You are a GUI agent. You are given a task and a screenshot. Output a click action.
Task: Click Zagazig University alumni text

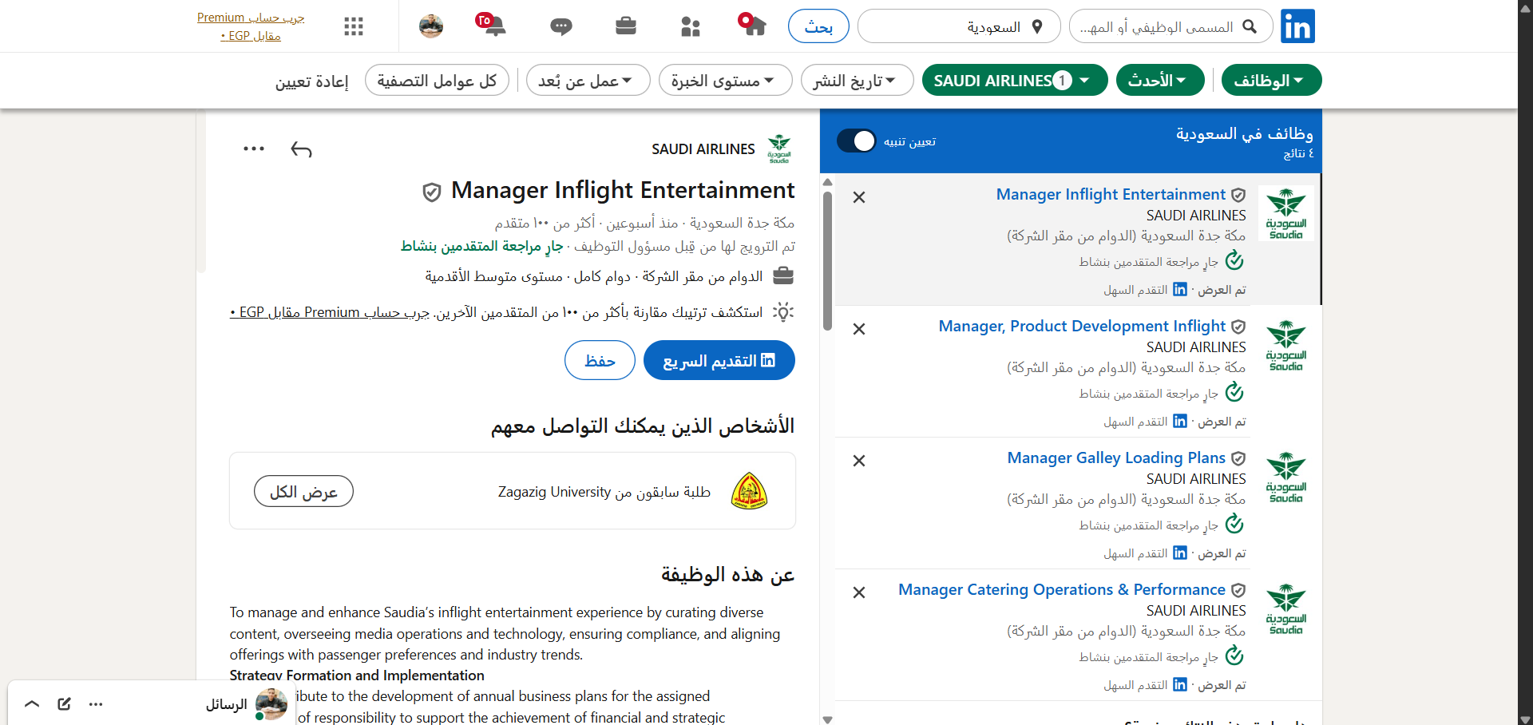[604, 492]
